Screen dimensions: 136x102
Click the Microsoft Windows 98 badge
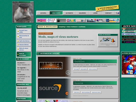(x=91, y=20)
